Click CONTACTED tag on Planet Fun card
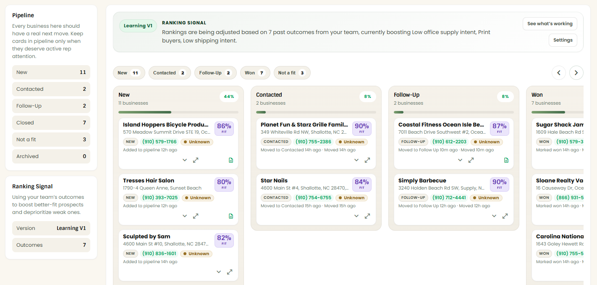Image resolution: width=597 pixels, height=285 pixels. click(x=276, y=142)
